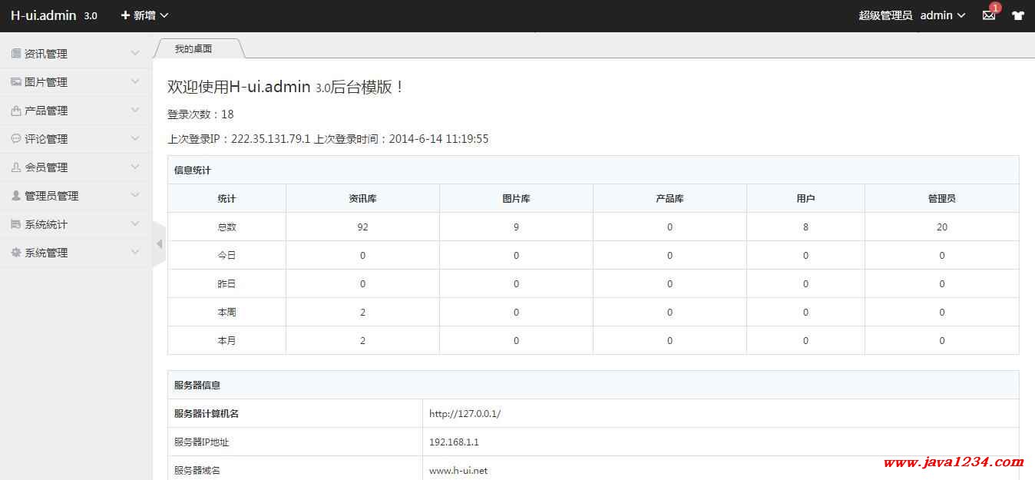
Task: Collapse the sidebar with arrow handle
Action: tap(159, 244)
